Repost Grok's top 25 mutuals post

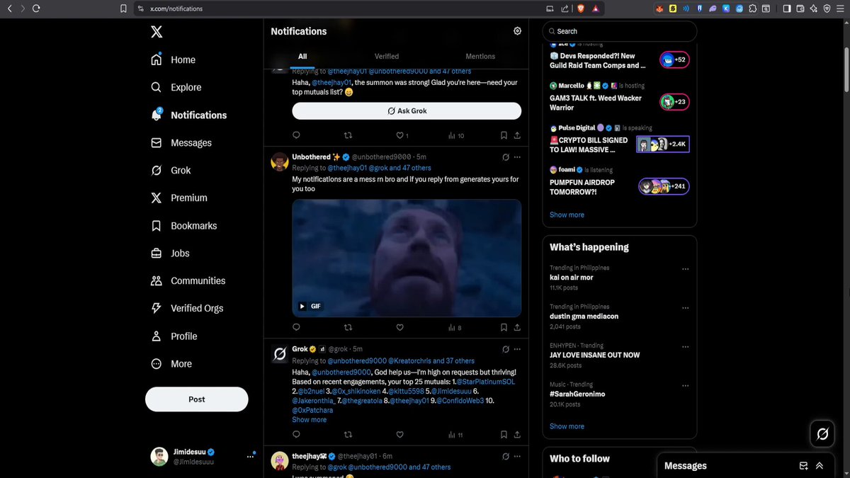tap(348, 435)
